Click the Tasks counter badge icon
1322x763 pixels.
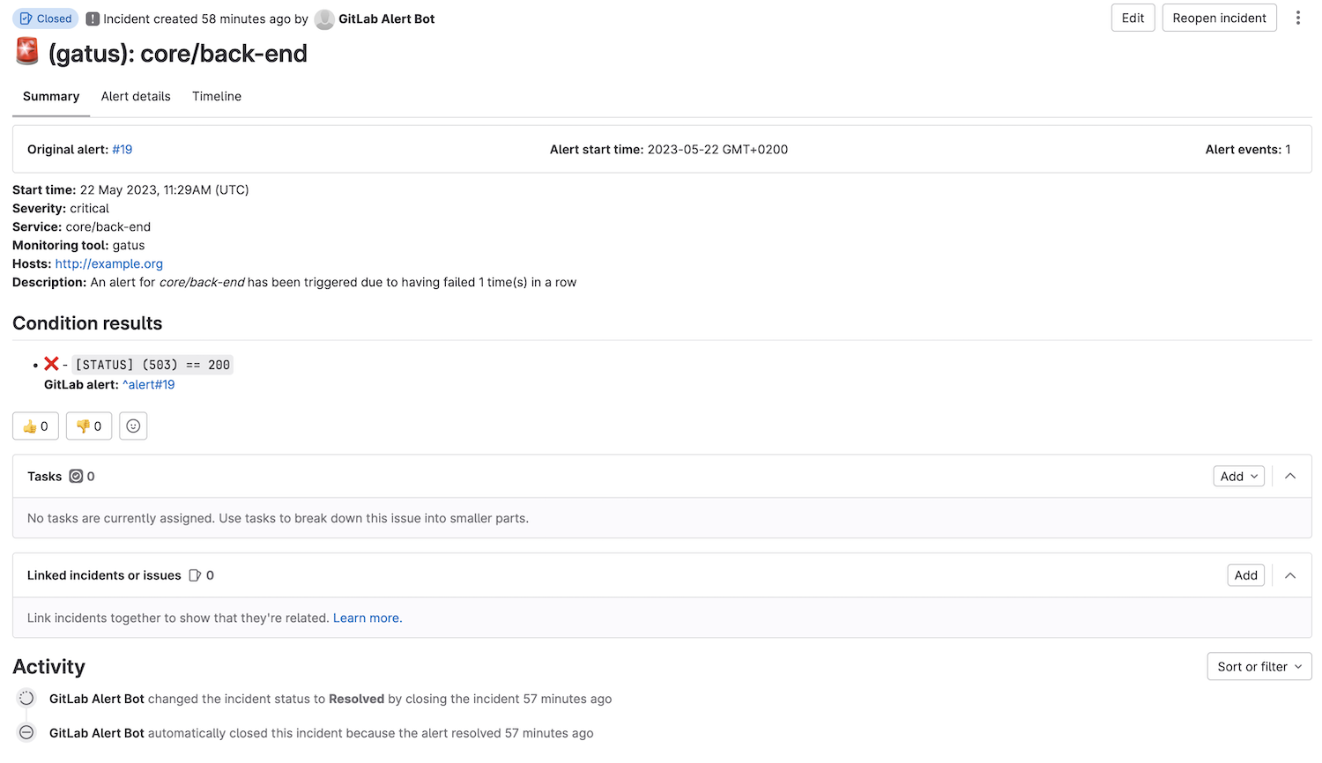[x=78, y=476]
